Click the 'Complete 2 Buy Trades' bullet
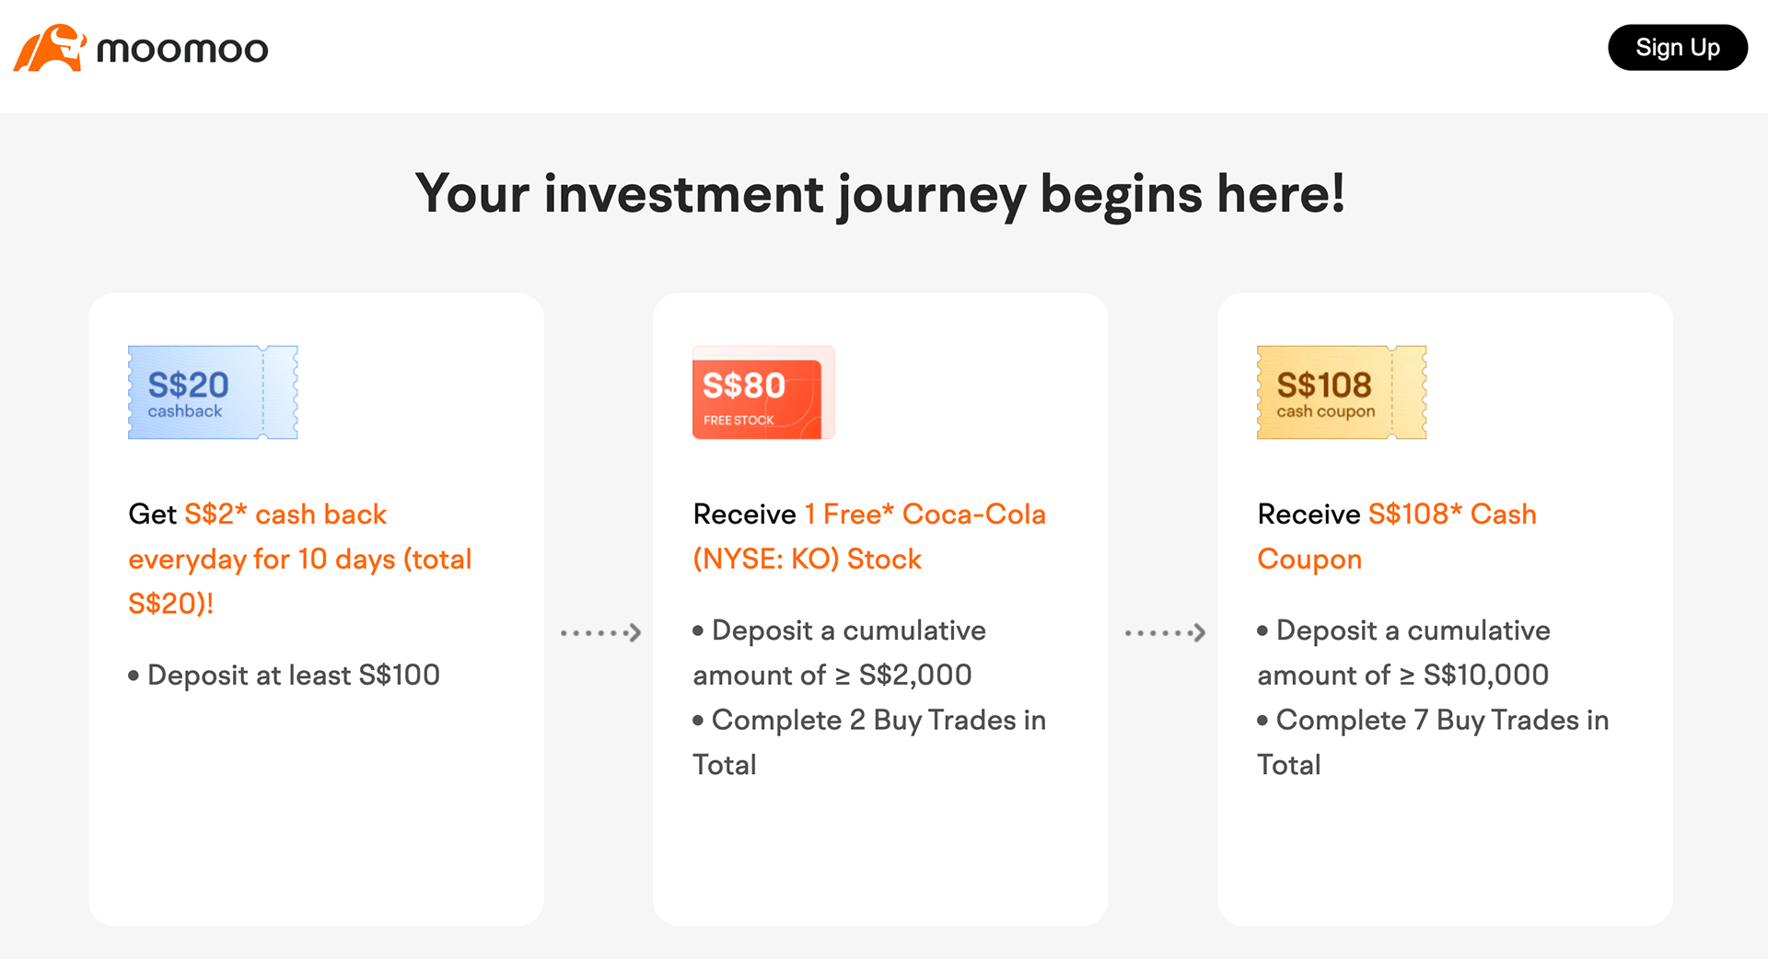Viewport: 1768px width, 959px height. 869,742
